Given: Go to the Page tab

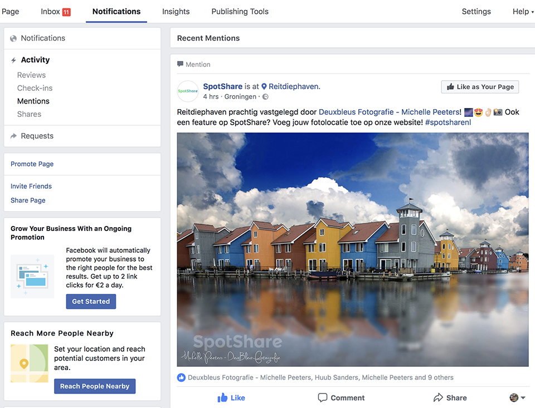Looking at the screenshot, I should coord(10,12).
